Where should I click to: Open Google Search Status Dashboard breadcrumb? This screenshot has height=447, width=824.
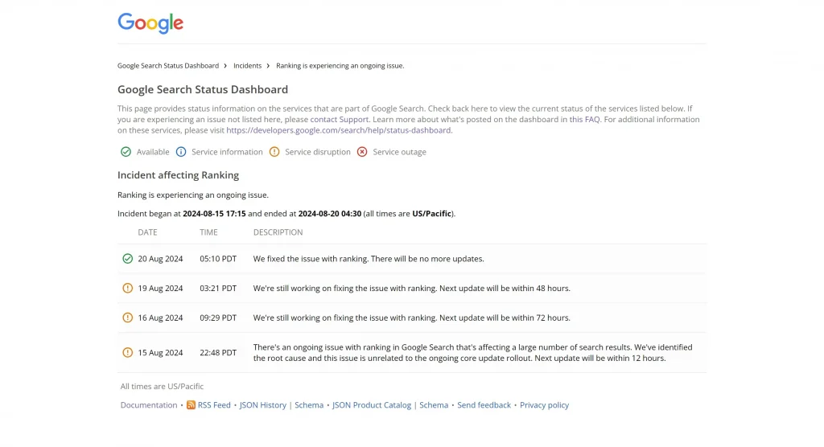pyautogui.click(x=168, y=66)
